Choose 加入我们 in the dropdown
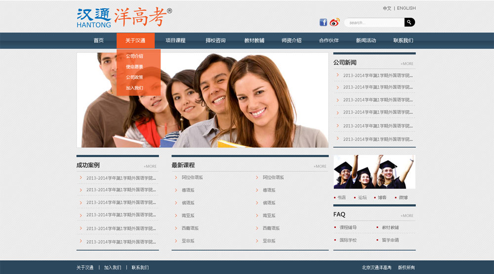This screenshot has width=494, height=274. (134, 88)
